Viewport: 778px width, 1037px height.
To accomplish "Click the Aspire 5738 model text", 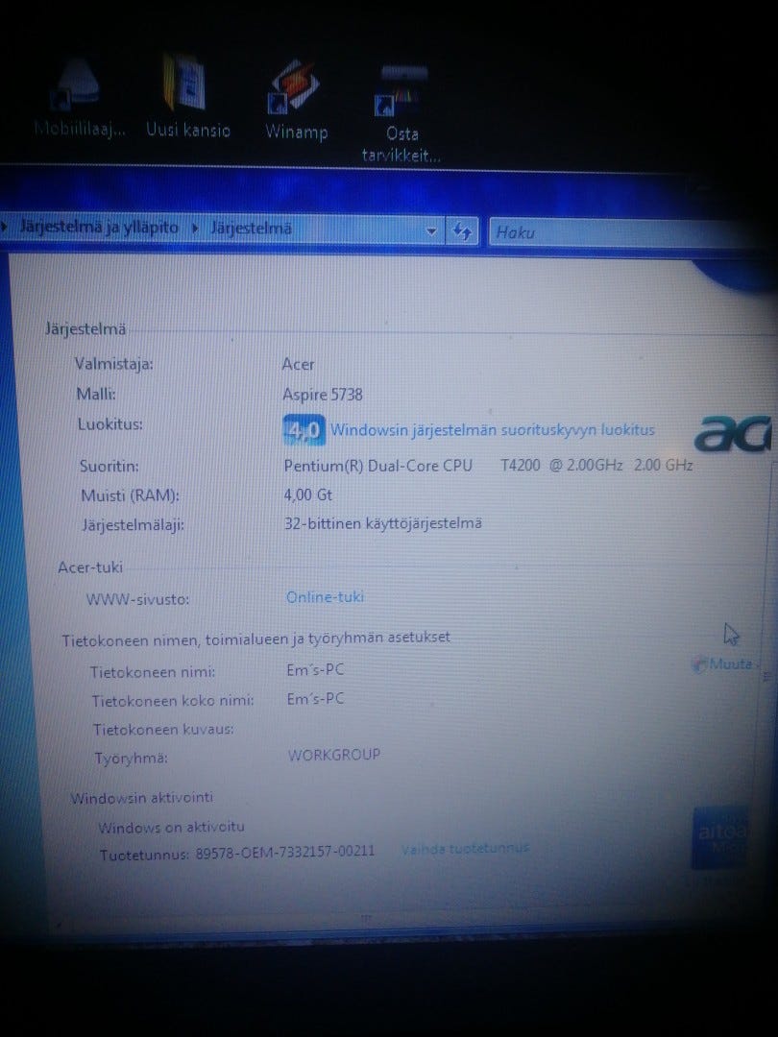I will click(322, 395).
